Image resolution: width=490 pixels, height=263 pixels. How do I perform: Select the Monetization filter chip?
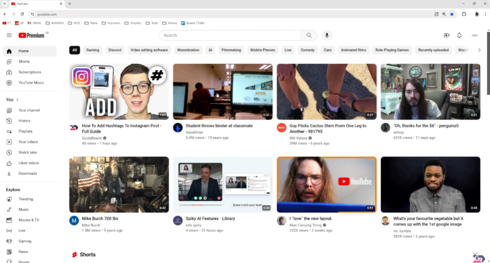(x=188, y=50)
